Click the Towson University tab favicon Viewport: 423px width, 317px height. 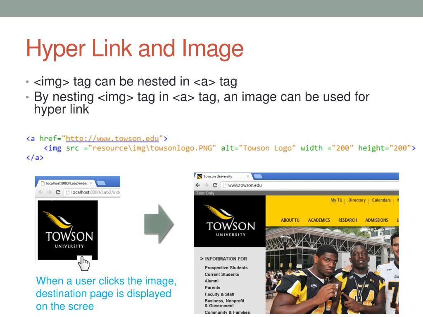200,176
